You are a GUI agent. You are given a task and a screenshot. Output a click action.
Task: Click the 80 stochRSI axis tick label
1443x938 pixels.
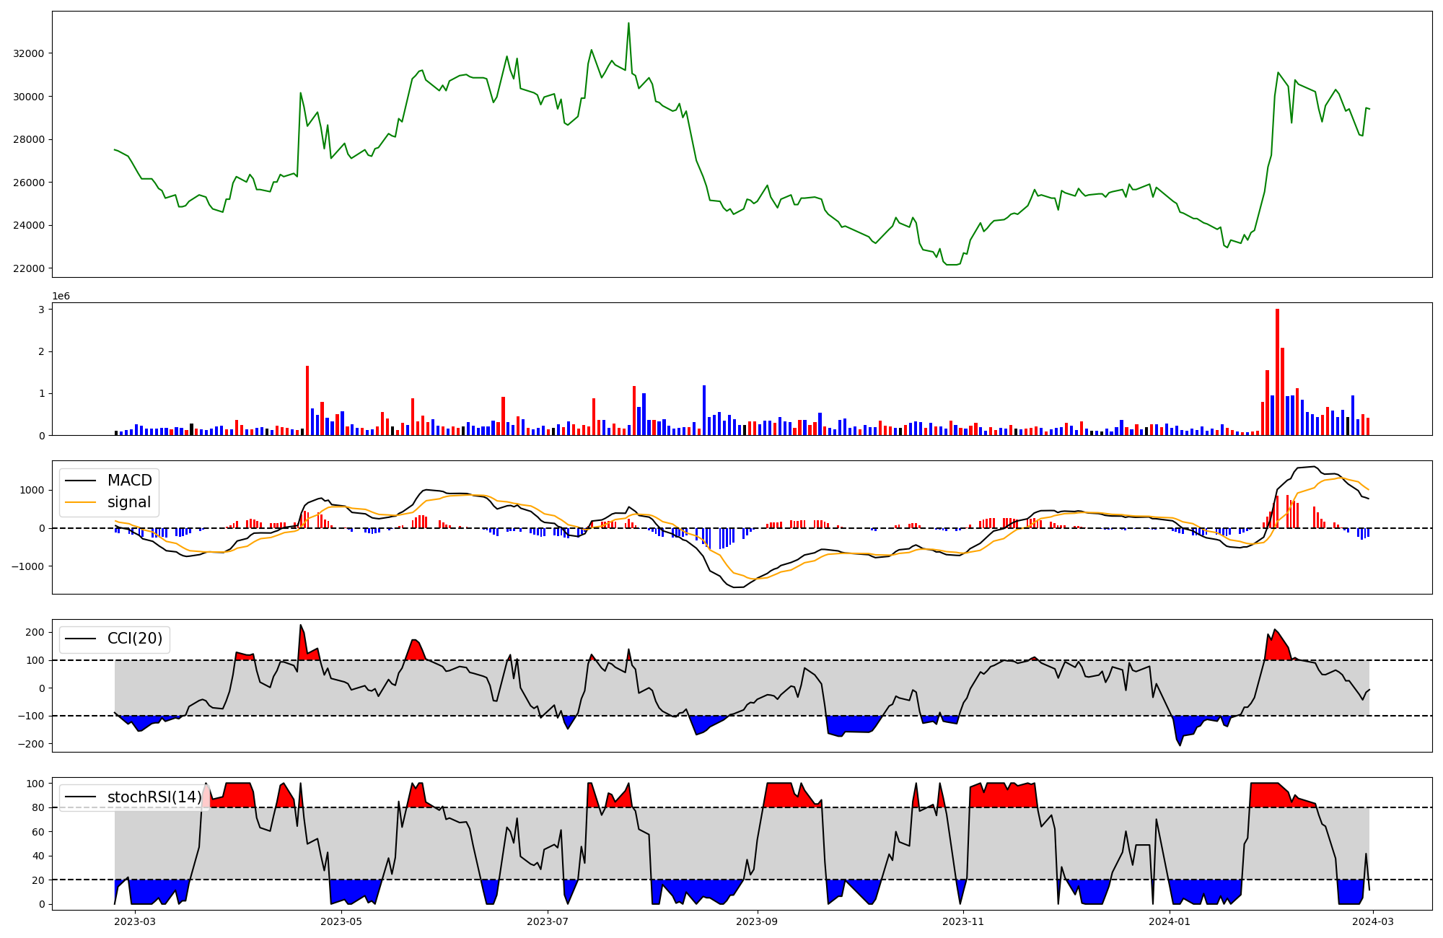[x=38, y=808]
